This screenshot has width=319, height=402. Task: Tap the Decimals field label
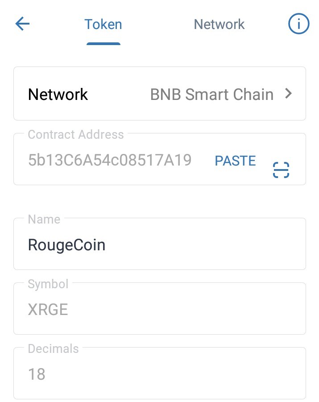click(x=54, y=348)
